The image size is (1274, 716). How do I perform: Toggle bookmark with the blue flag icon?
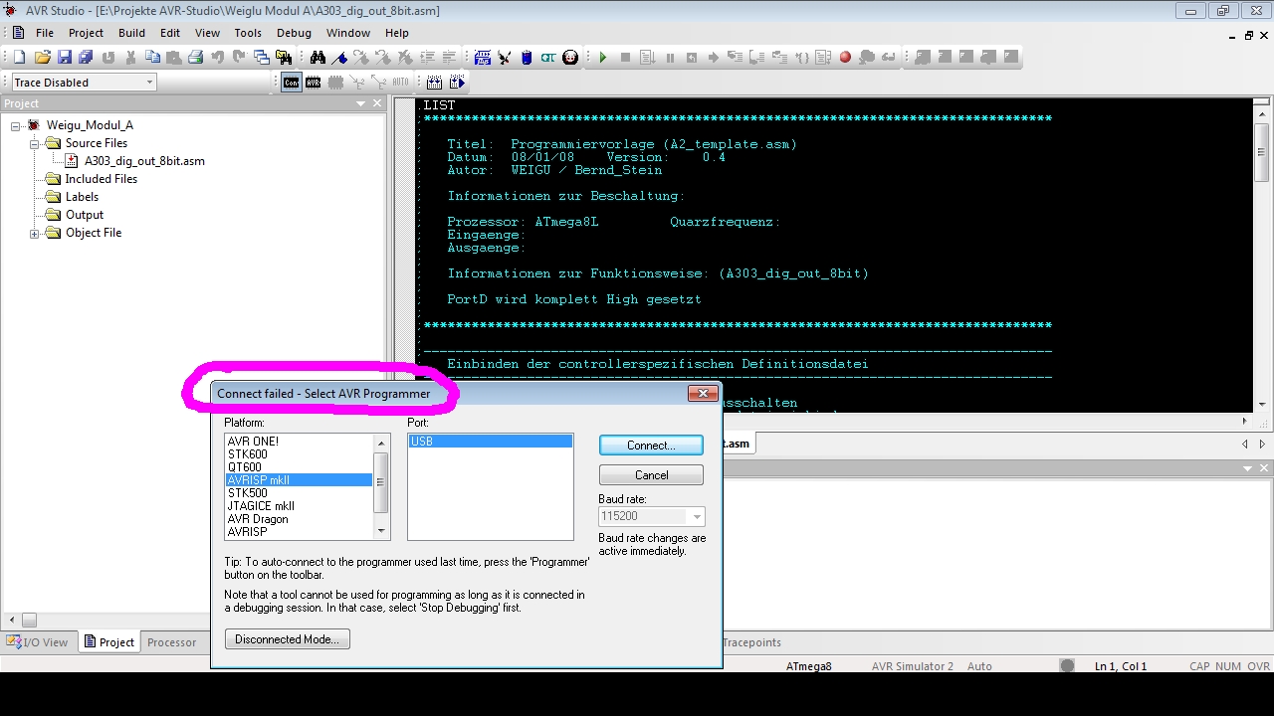click(339, 58)
